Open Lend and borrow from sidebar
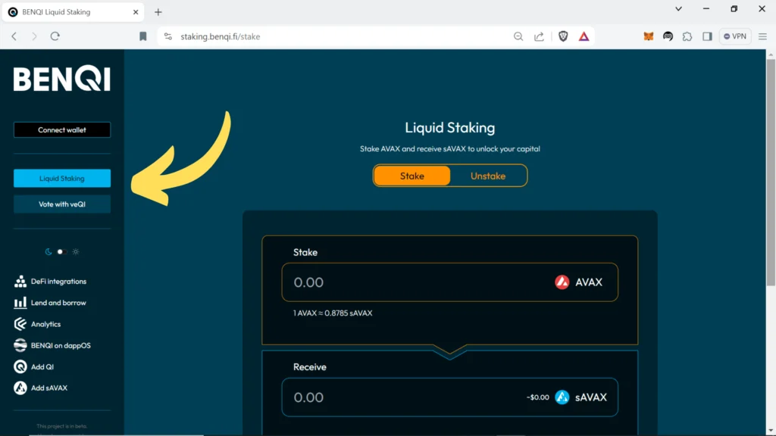The width and height of the screenshot is (776, 436). (x=20, y=303)
